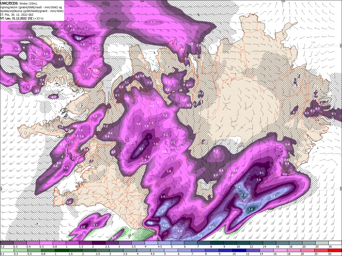Click the 2.4 value label
Viewport: 342px width, 256px height.
(162, 197)
